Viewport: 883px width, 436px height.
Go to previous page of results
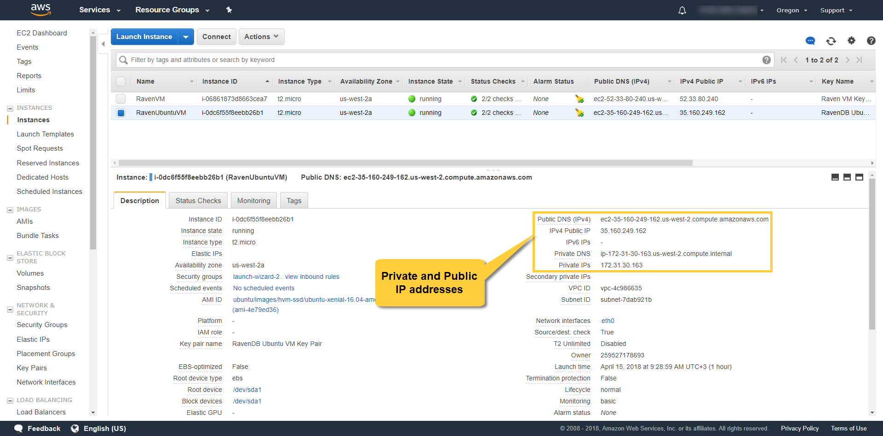(x=796, y=60)
